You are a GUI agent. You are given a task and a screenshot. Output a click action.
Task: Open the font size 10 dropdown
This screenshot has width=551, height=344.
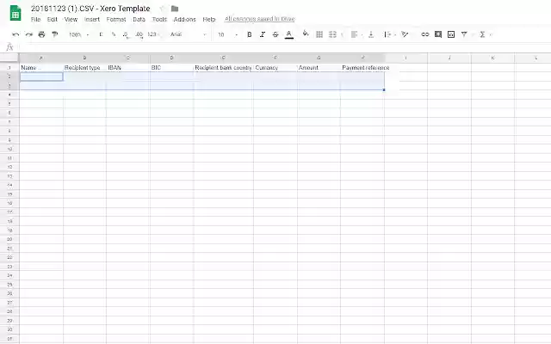point(227,34)
